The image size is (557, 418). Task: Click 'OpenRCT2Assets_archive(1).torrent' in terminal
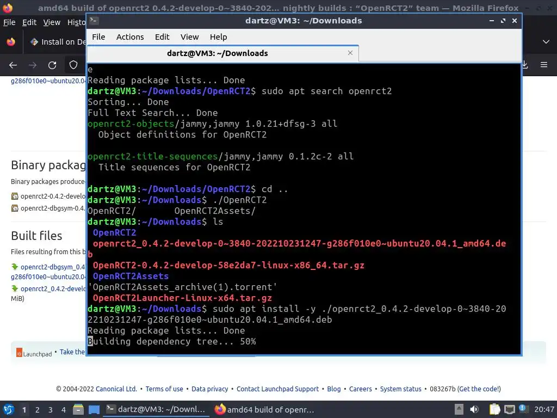point(183,287)
